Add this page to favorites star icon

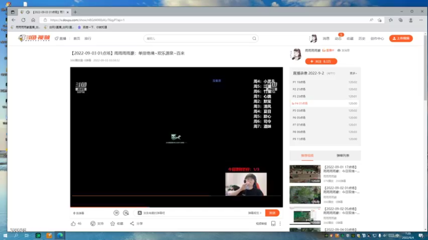click(380, 20)
